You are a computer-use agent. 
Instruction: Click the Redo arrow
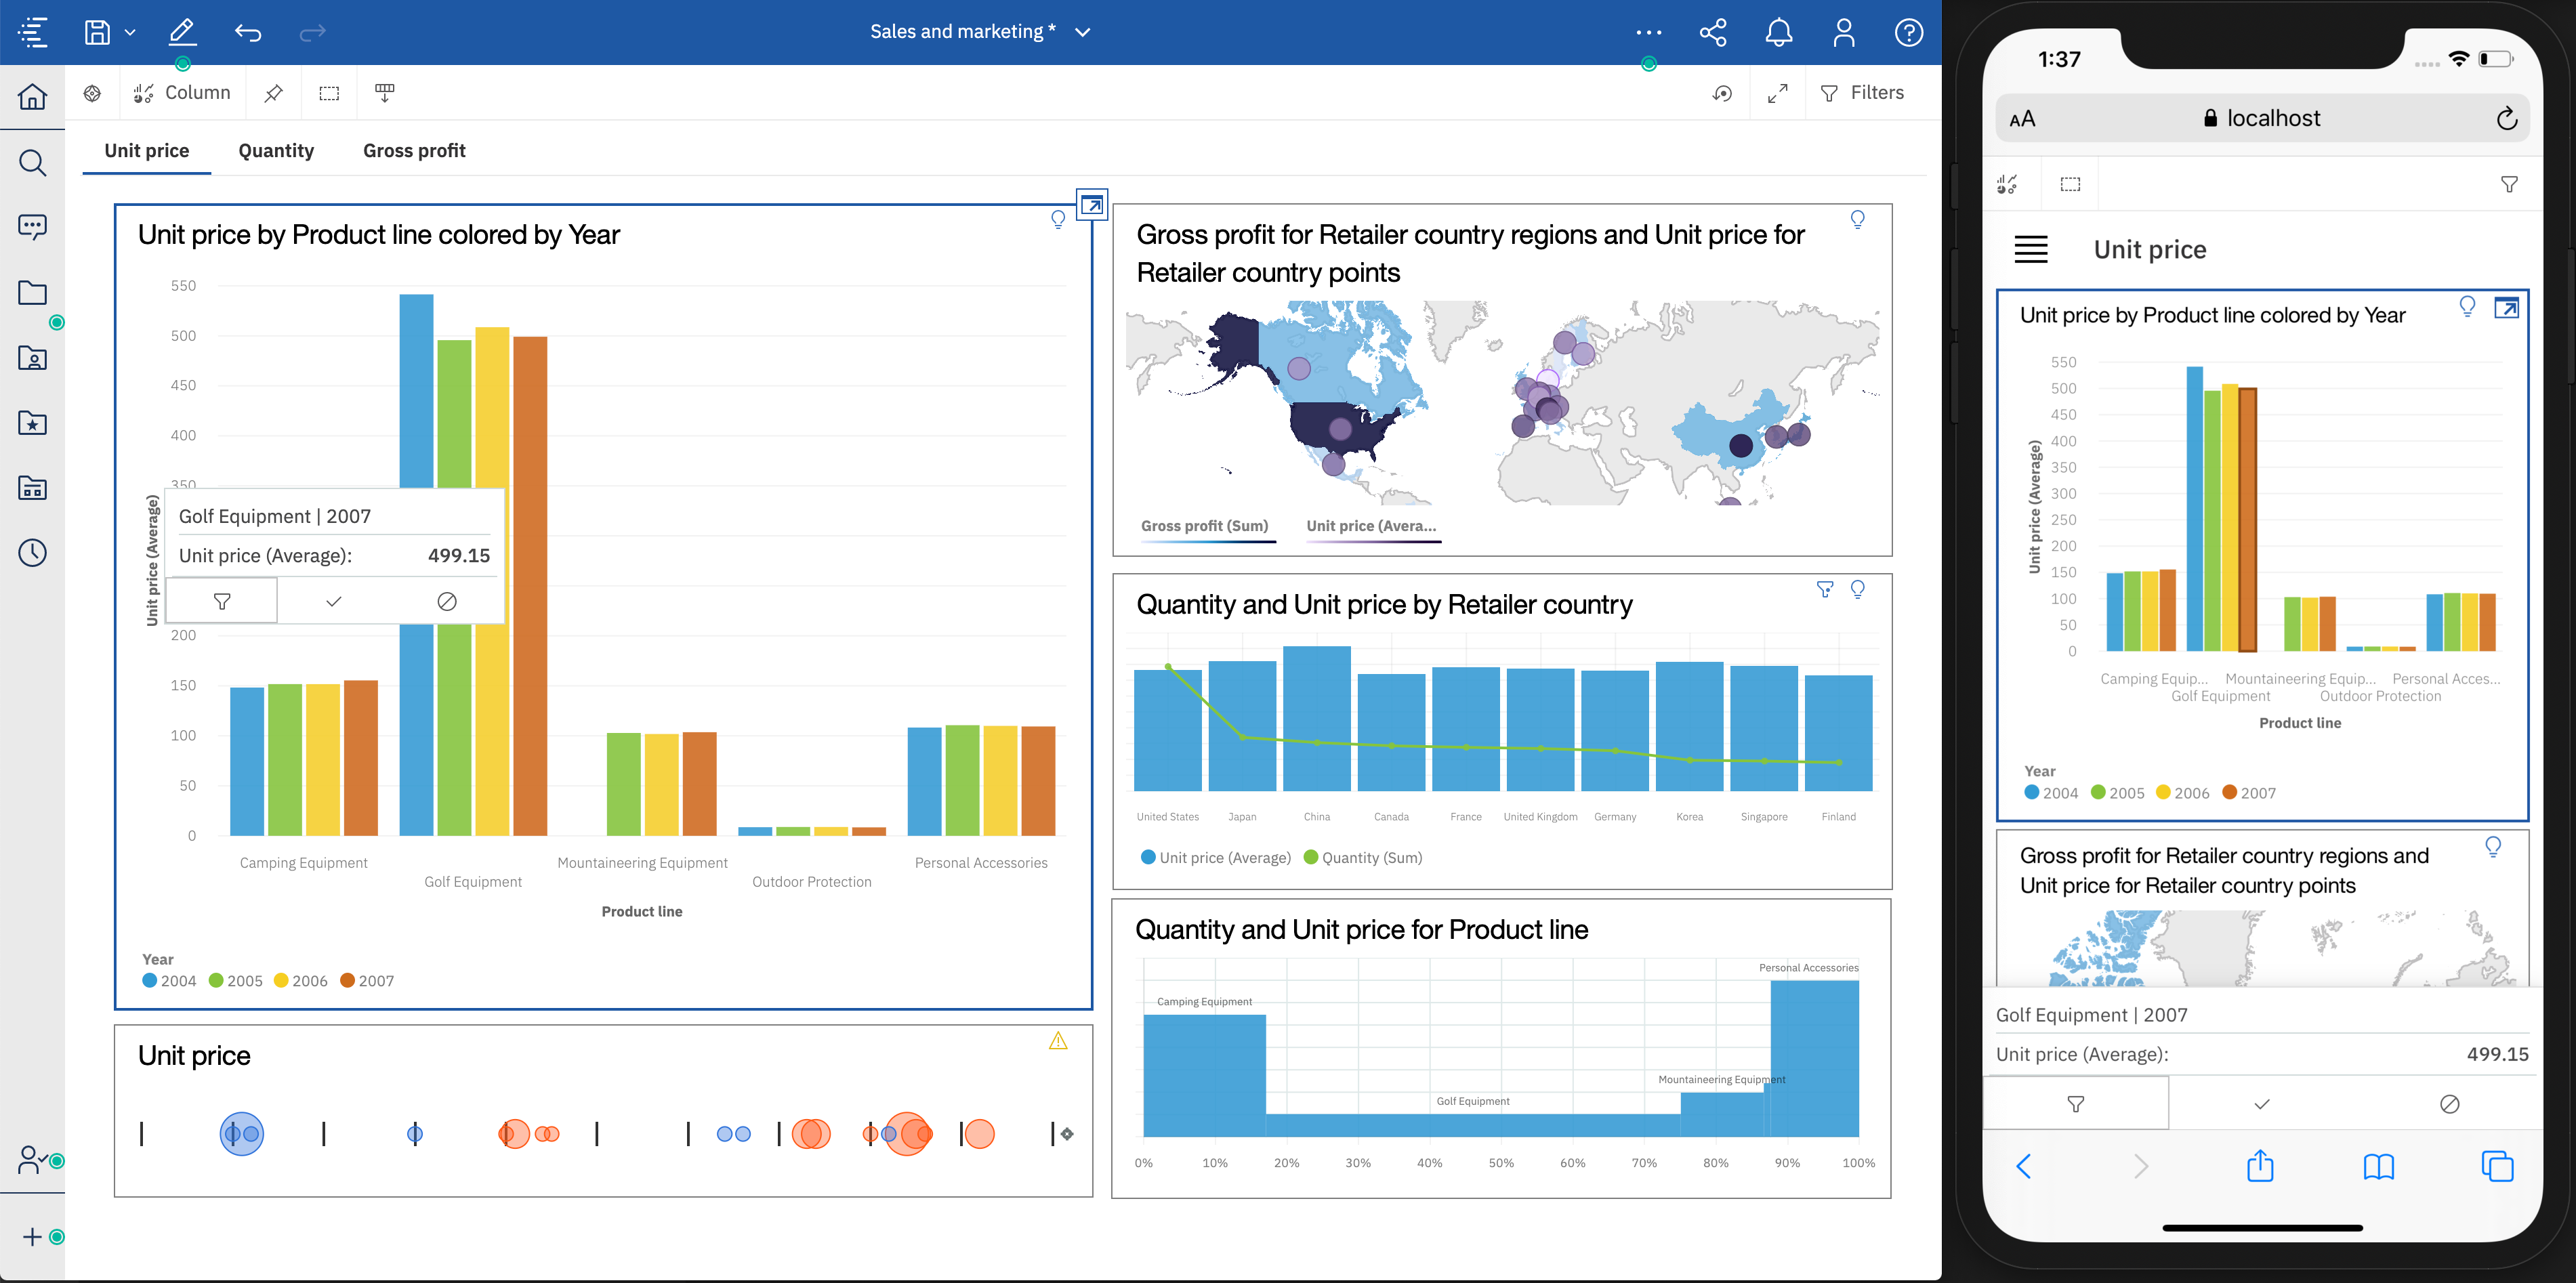click(313, 33)
